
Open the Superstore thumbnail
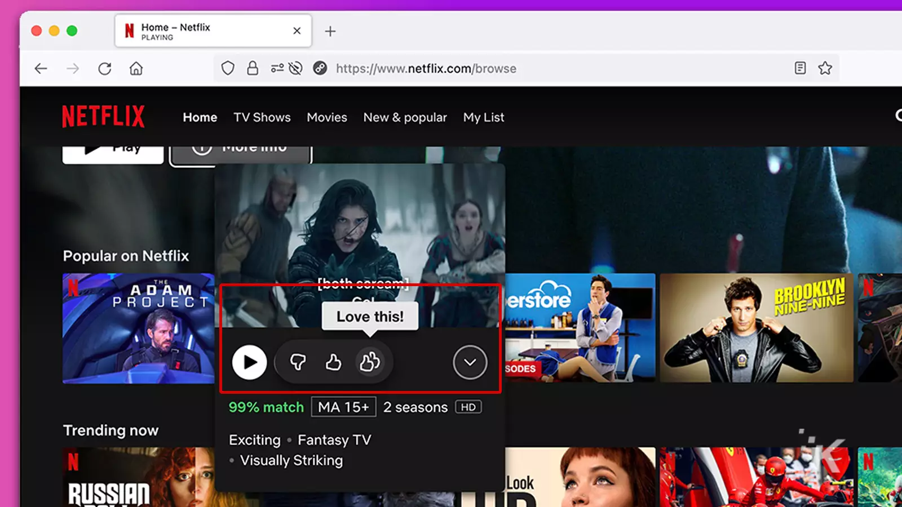click(x=580, y=328)
